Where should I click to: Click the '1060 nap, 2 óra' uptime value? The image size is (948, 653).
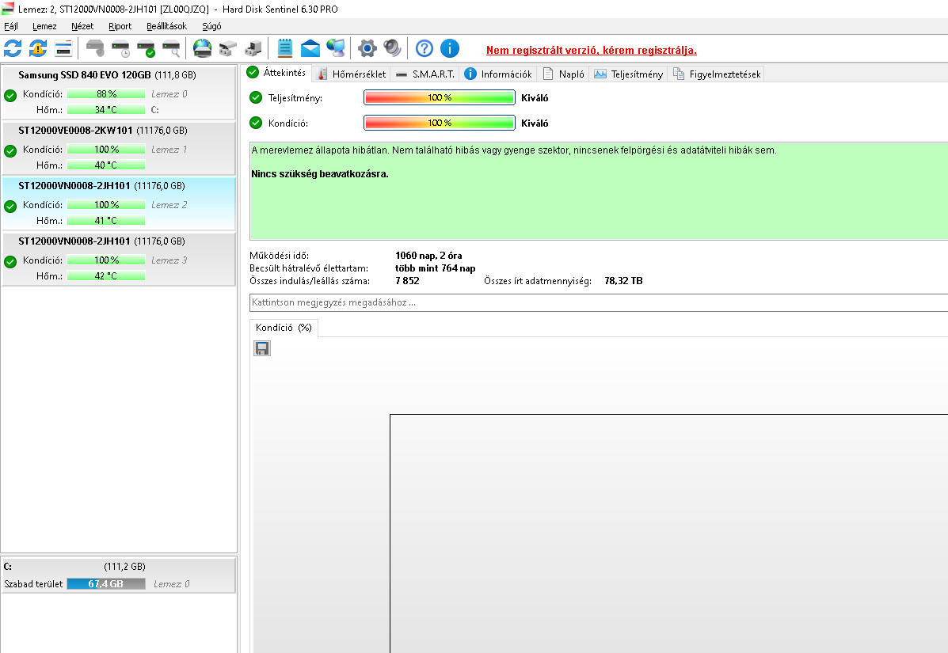click(x=428, y=256)
